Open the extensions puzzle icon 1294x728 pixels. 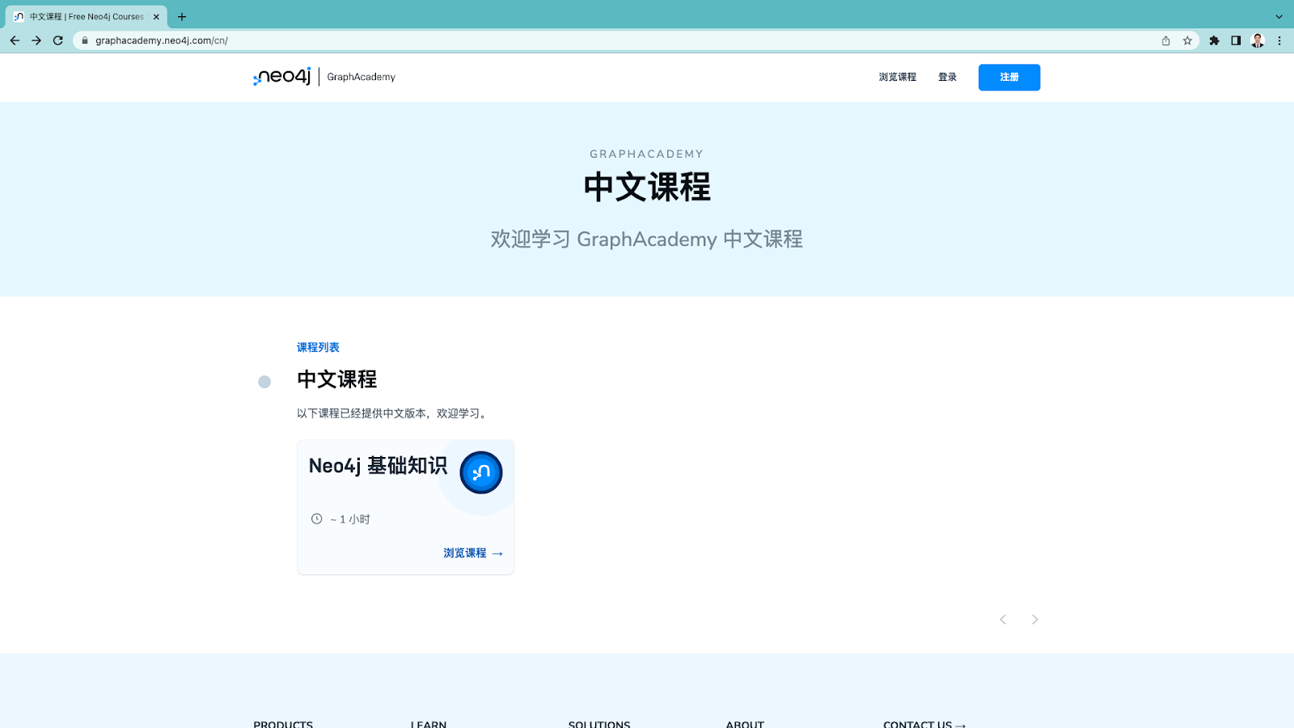tap(1214, 40)
